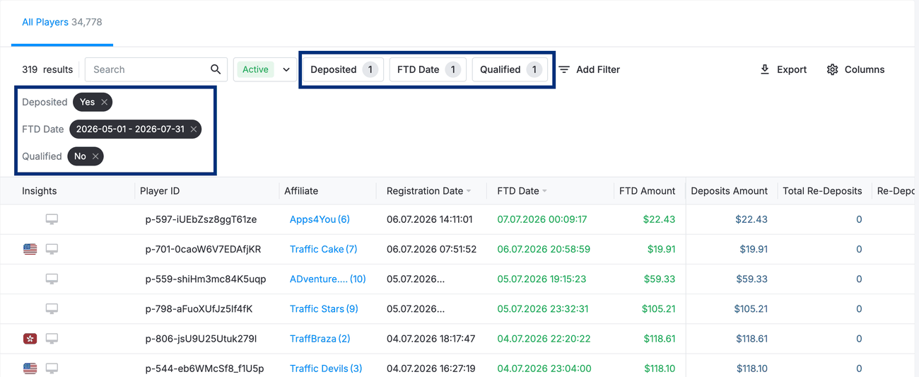Click registration date 04.07.2026 18:17:47

click(431, 339)
